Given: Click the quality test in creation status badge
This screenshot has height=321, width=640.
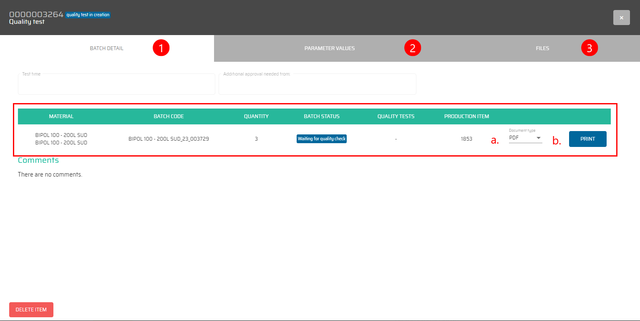Looking at the screenshot, I should click(88, 15).
